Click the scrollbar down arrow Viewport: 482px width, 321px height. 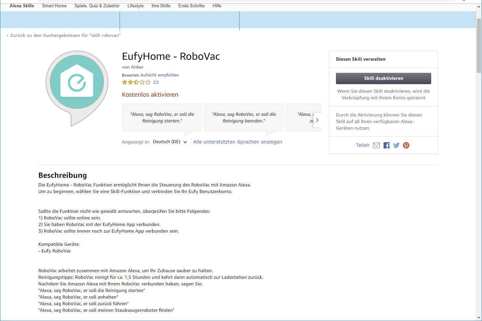coord(479,318)
